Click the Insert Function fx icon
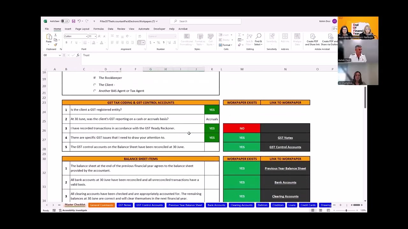The height and width of the screenshot is (229, 408). 78,55
